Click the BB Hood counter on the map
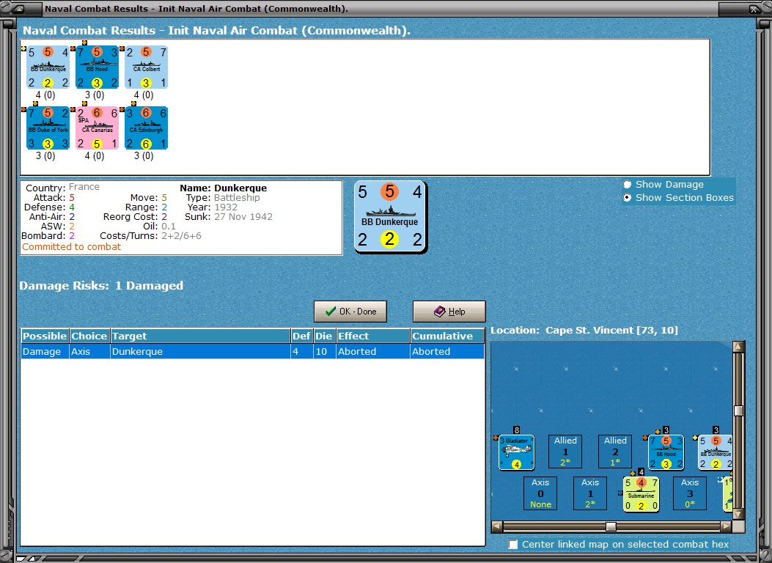The width and height of the screenshot is (772, 563). pyautogui.click(x=666, y=452)
